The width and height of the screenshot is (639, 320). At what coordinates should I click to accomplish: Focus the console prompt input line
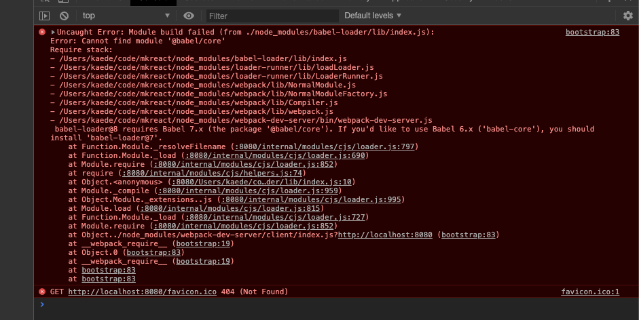pos(336,304)
